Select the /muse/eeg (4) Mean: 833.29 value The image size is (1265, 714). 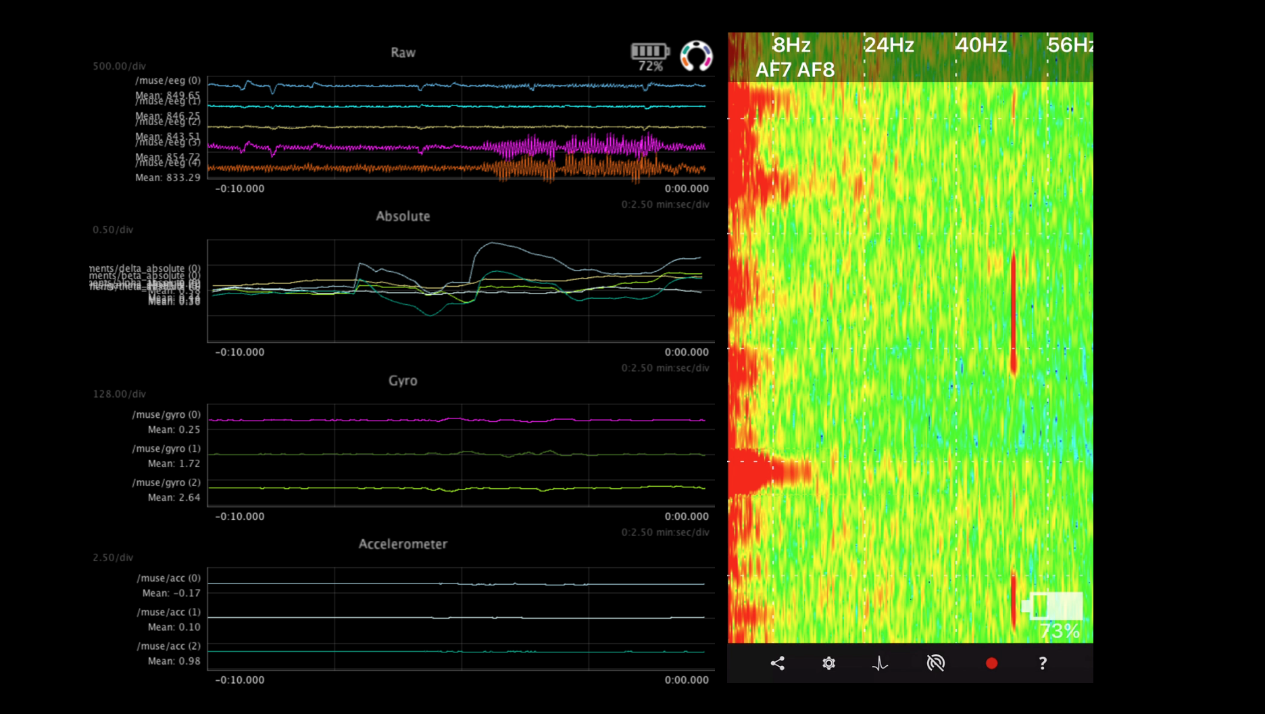pos(168,178)
